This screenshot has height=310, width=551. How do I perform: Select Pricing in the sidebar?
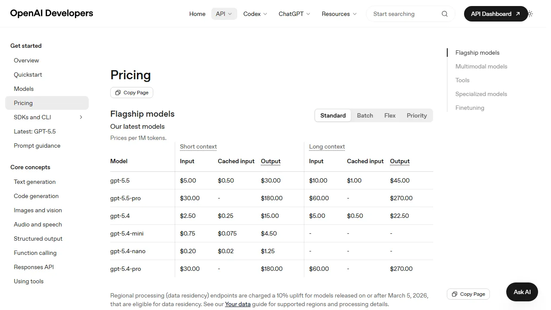47,103
